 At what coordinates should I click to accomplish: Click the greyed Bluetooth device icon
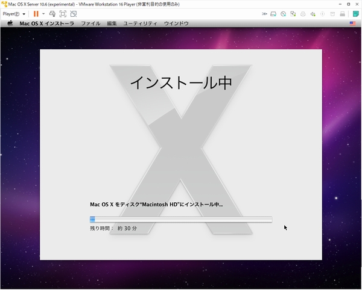323,14
